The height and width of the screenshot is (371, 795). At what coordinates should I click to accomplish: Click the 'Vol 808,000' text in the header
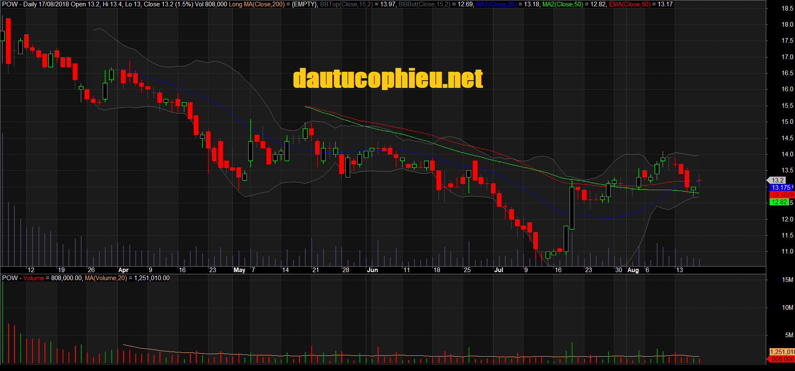[x=211, y=4]
